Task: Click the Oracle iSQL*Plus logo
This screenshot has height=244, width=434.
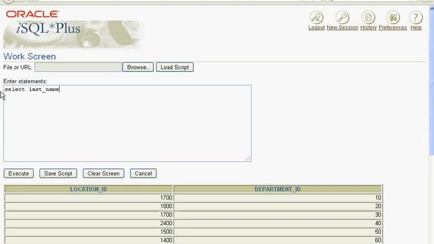Action: coord(73,29)
